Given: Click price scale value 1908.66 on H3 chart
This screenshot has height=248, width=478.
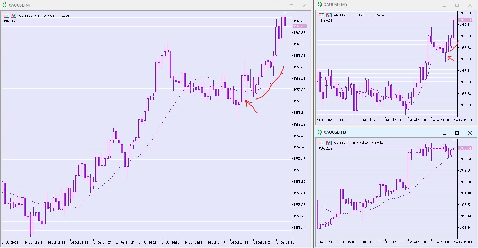Looking at the screenshot, I should point(465,228).
